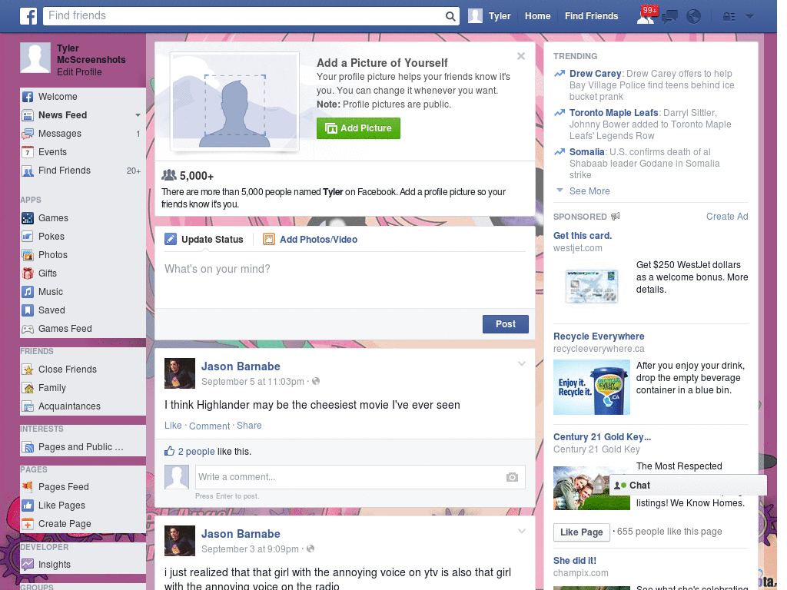787x590 pixels.
Task: Open Toronto Maple Leafs trending topic
Action: click(613, 113)
